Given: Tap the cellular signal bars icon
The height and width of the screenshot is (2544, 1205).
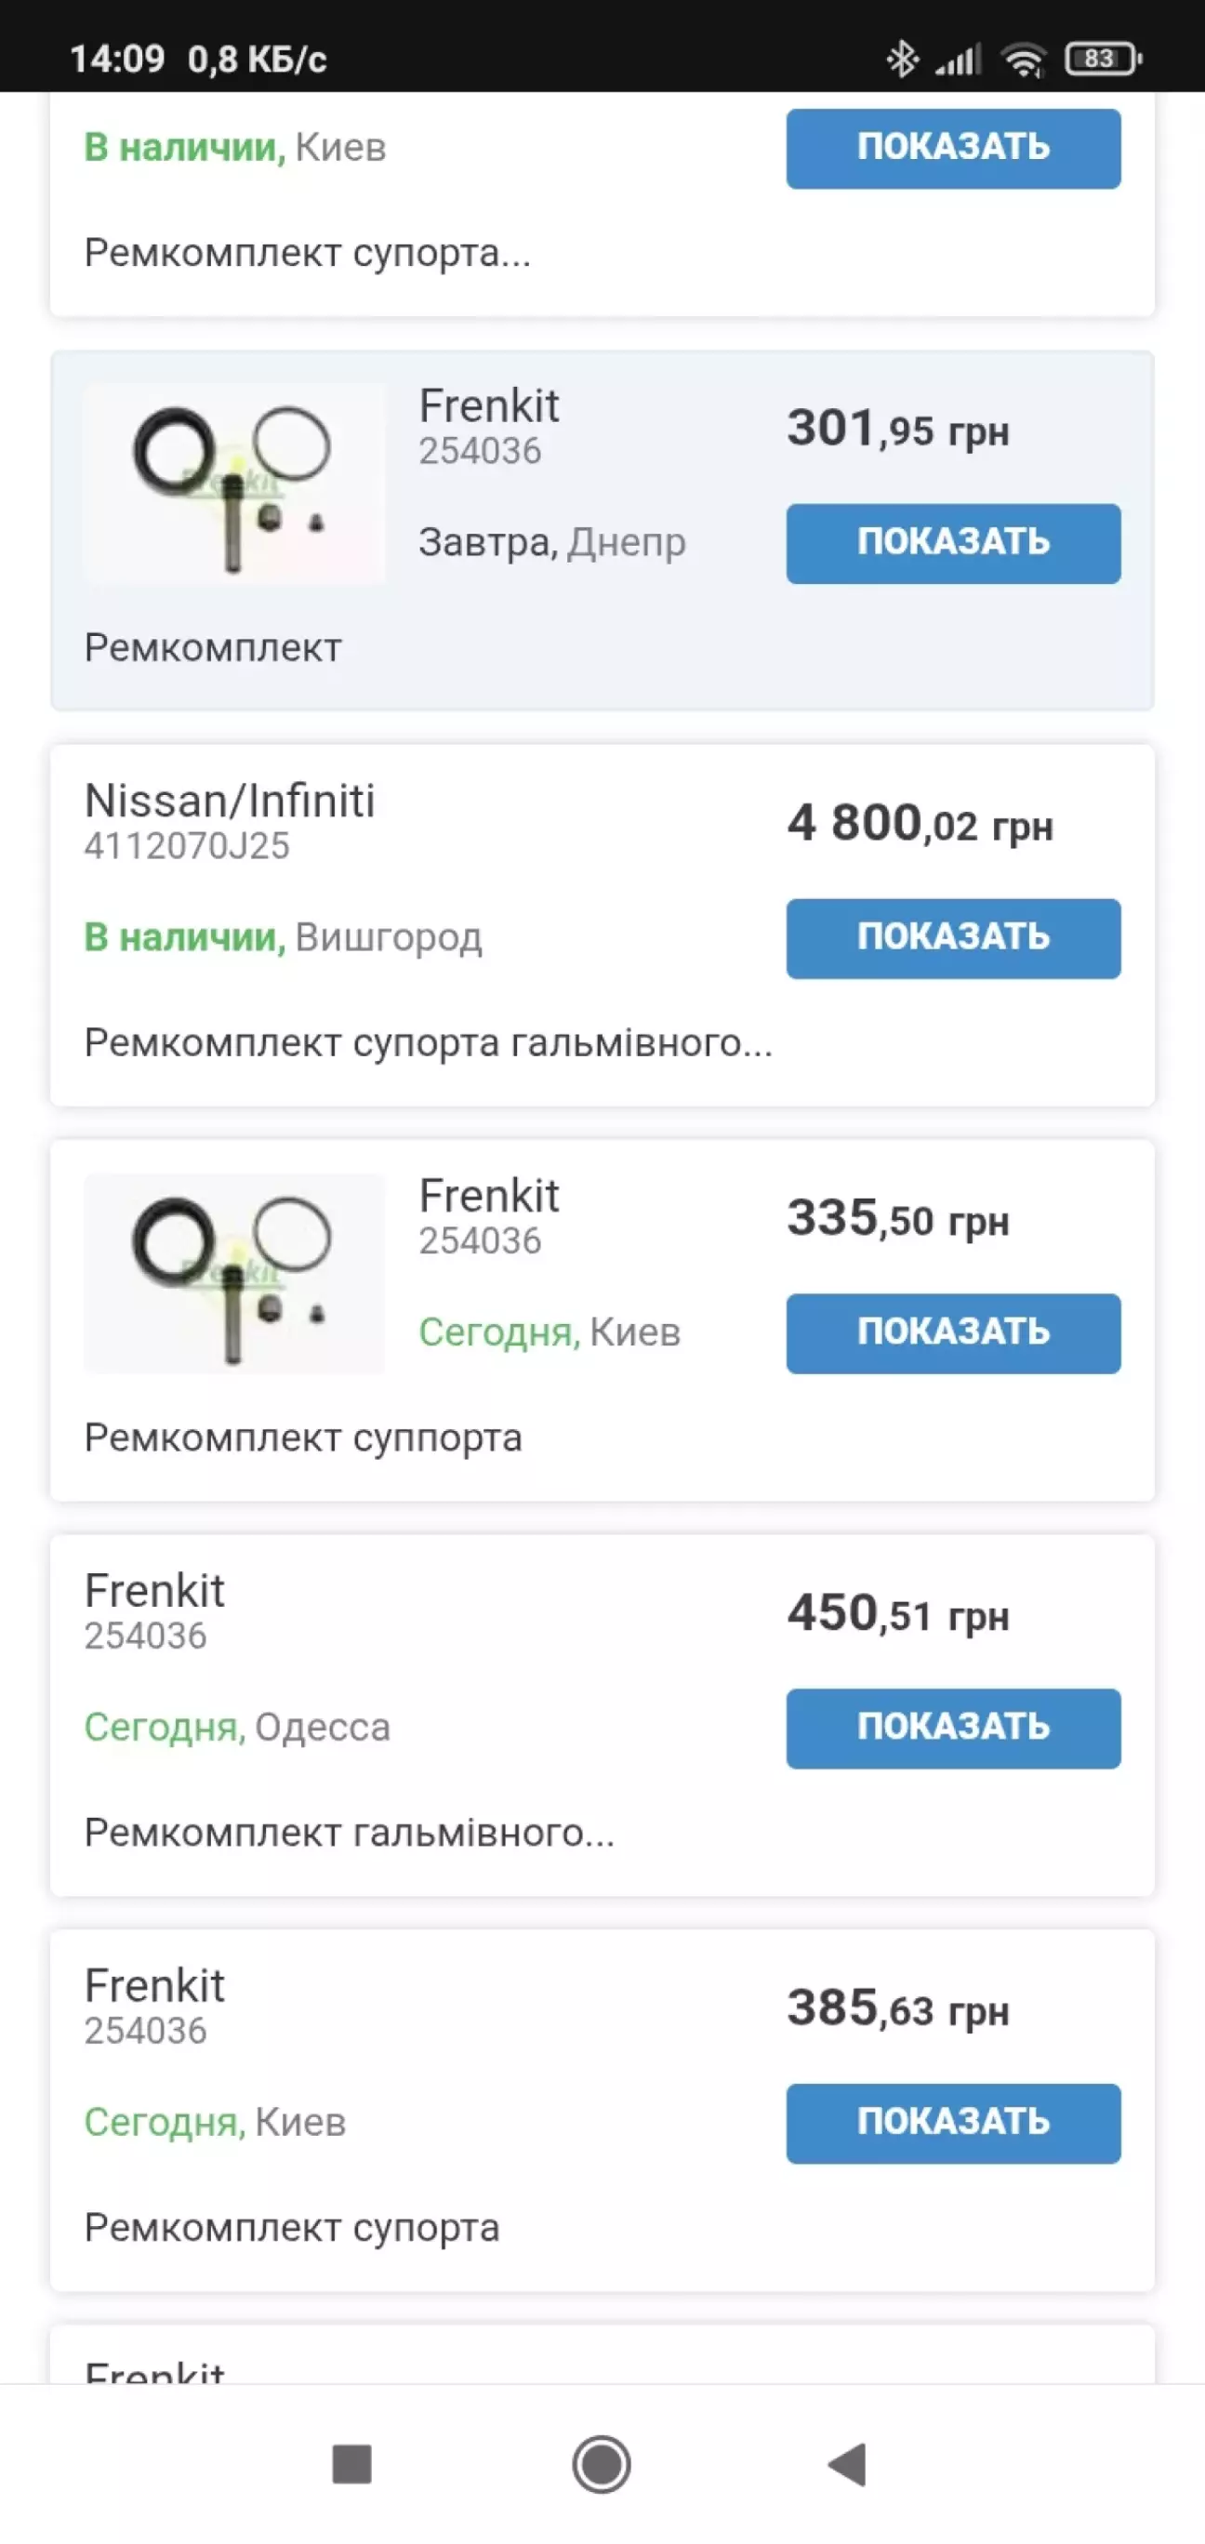Looking at the screenshot, I should pos(957,60).
